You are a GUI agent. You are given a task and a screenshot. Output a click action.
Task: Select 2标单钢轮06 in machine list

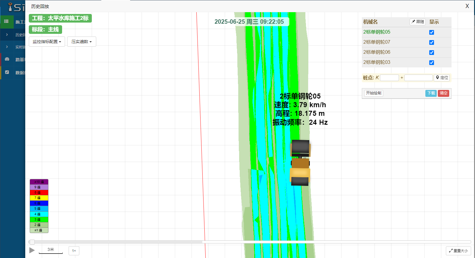pyautogui.click(x=377, y=52)
